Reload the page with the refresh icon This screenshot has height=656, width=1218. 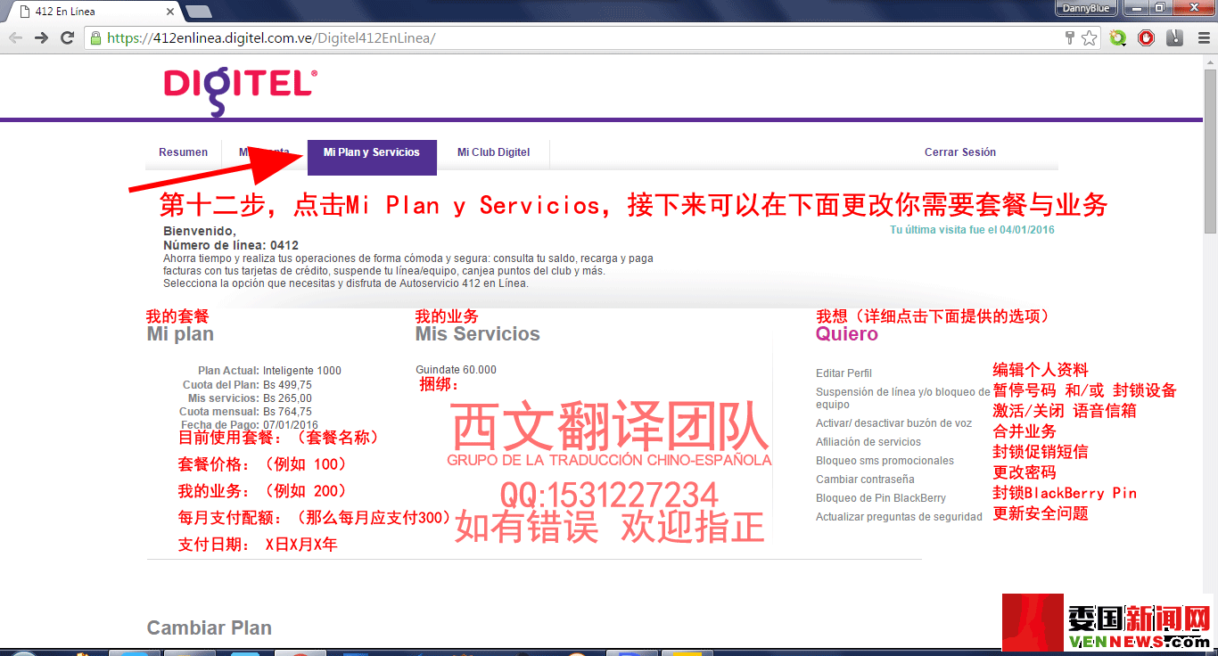[67, 38]
